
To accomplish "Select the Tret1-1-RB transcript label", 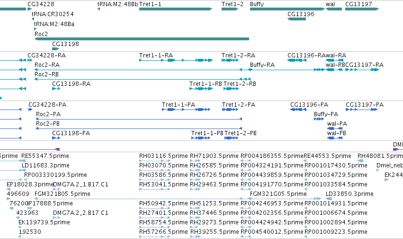I will click(206, 84).
